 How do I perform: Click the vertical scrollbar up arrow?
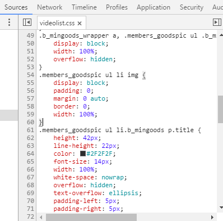(x=221, y=35)
